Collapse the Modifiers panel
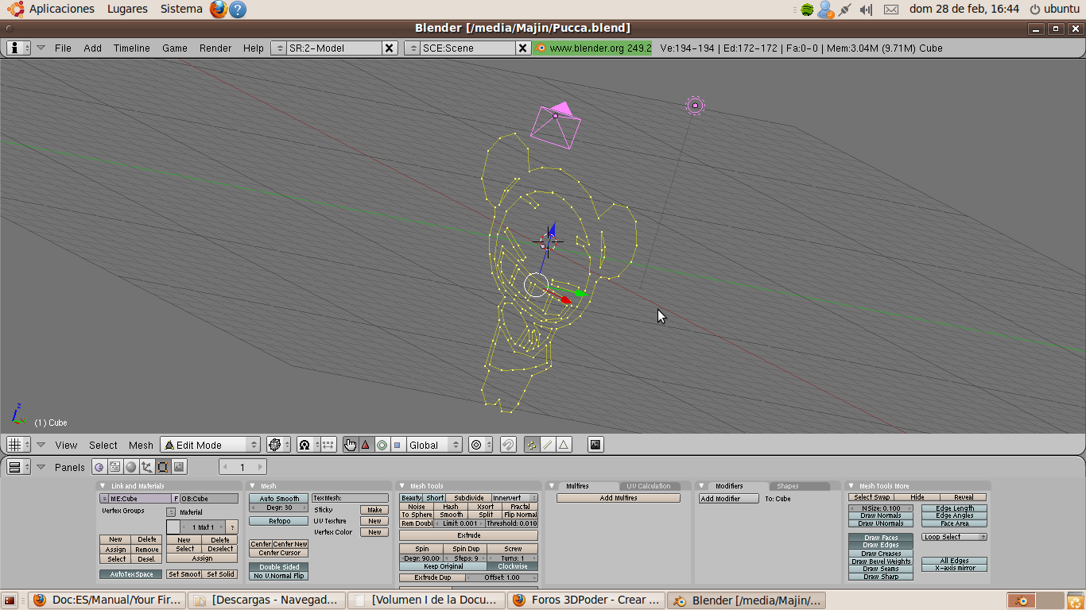The image size is (1086, 610). [701, 485]
